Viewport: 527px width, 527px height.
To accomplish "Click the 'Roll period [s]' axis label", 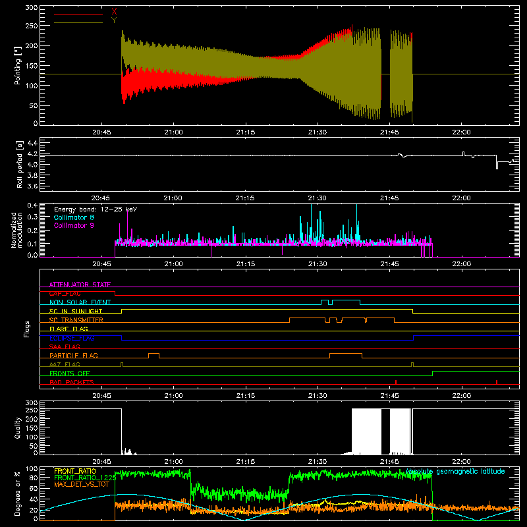I will (20, 164).
